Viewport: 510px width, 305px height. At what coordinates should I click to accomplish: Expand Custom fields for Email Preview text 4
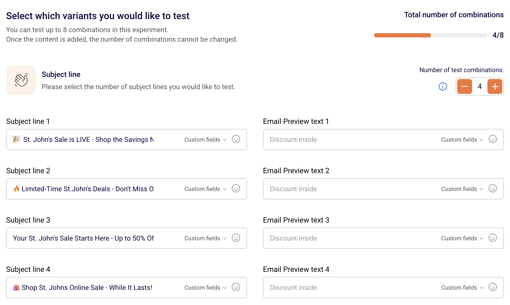(462, 287)
